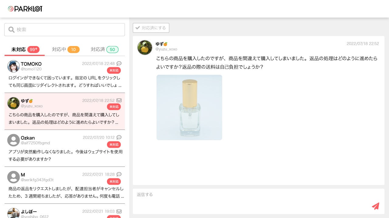Click the @aif7250fbgmd handle
The height and width of the screenshot is (218, 389).
35,143
